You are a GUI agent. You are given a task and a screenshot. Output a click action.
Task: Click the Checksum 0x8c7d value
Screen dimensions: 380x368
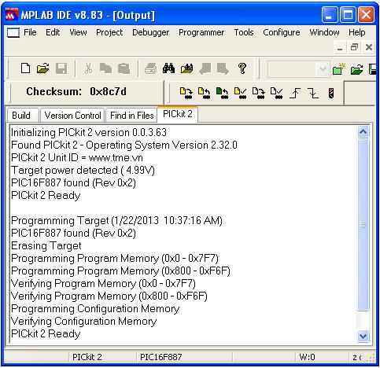pyautogui.click(x=108, y=91)
